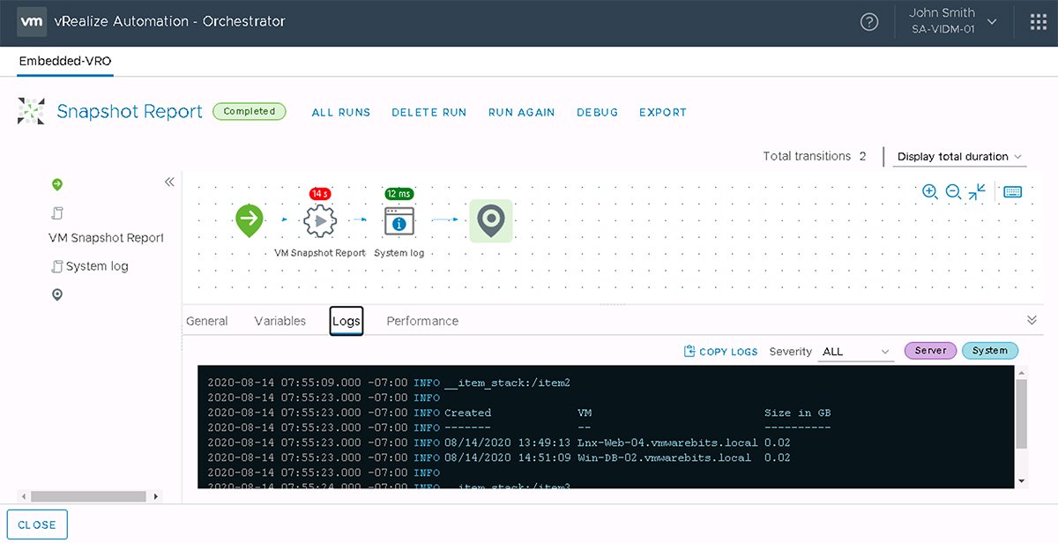
Task: Zoom out of the workflow canvas
Action: point(951,191)
